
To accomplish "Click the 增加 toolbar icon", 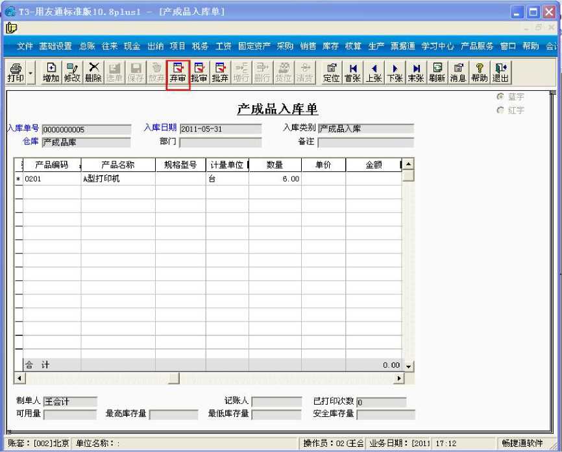I will click(51, 73).
